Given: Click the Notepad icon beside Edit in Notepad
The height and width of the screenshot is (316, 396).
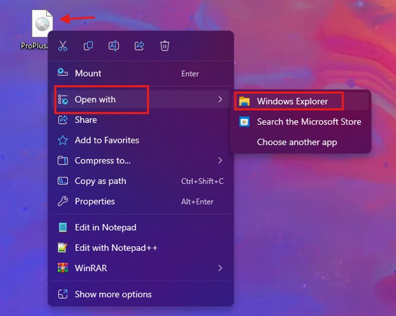Looking at the screenshot, I should coord(63,228).
